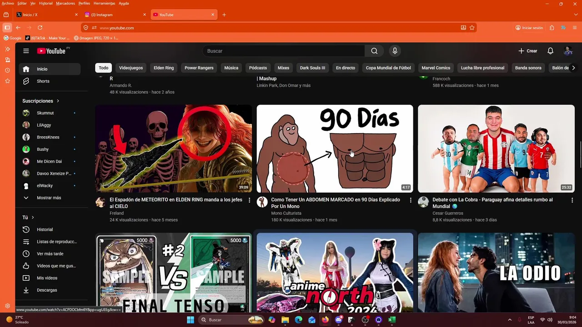Open Ver más tarde in sidebar
This screenshot has height=327, width=582.
(x=50, y=254)
